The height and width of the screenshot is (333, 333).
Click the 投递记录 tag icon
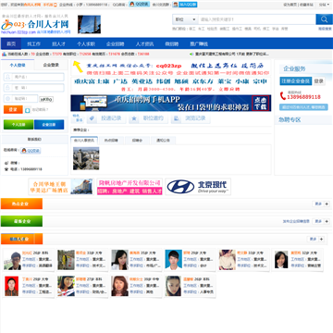coord(92,118)
